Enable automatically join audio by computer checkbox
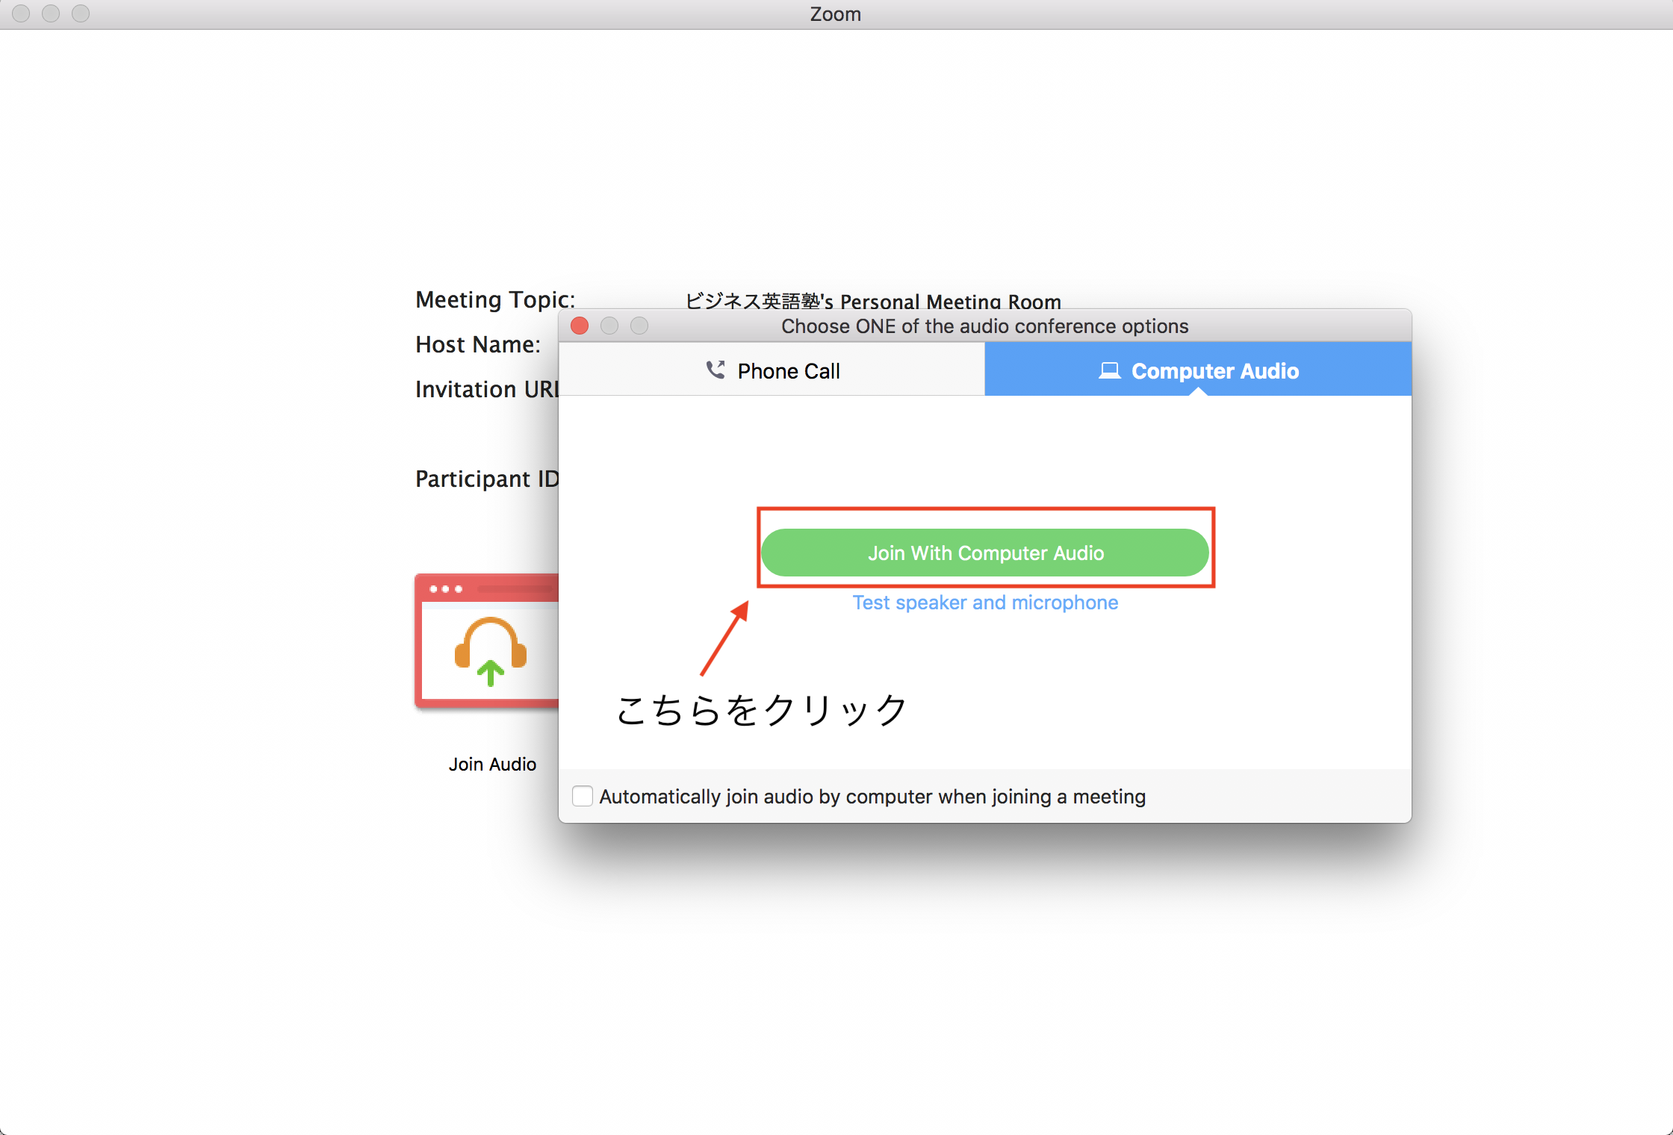This screenshot has height=1135, width=1673. click(x=583, y=796)
